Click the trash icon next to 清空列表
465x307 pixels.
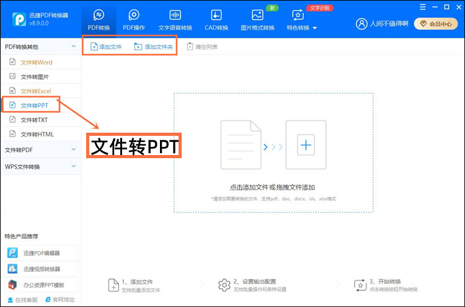point(190,47)
